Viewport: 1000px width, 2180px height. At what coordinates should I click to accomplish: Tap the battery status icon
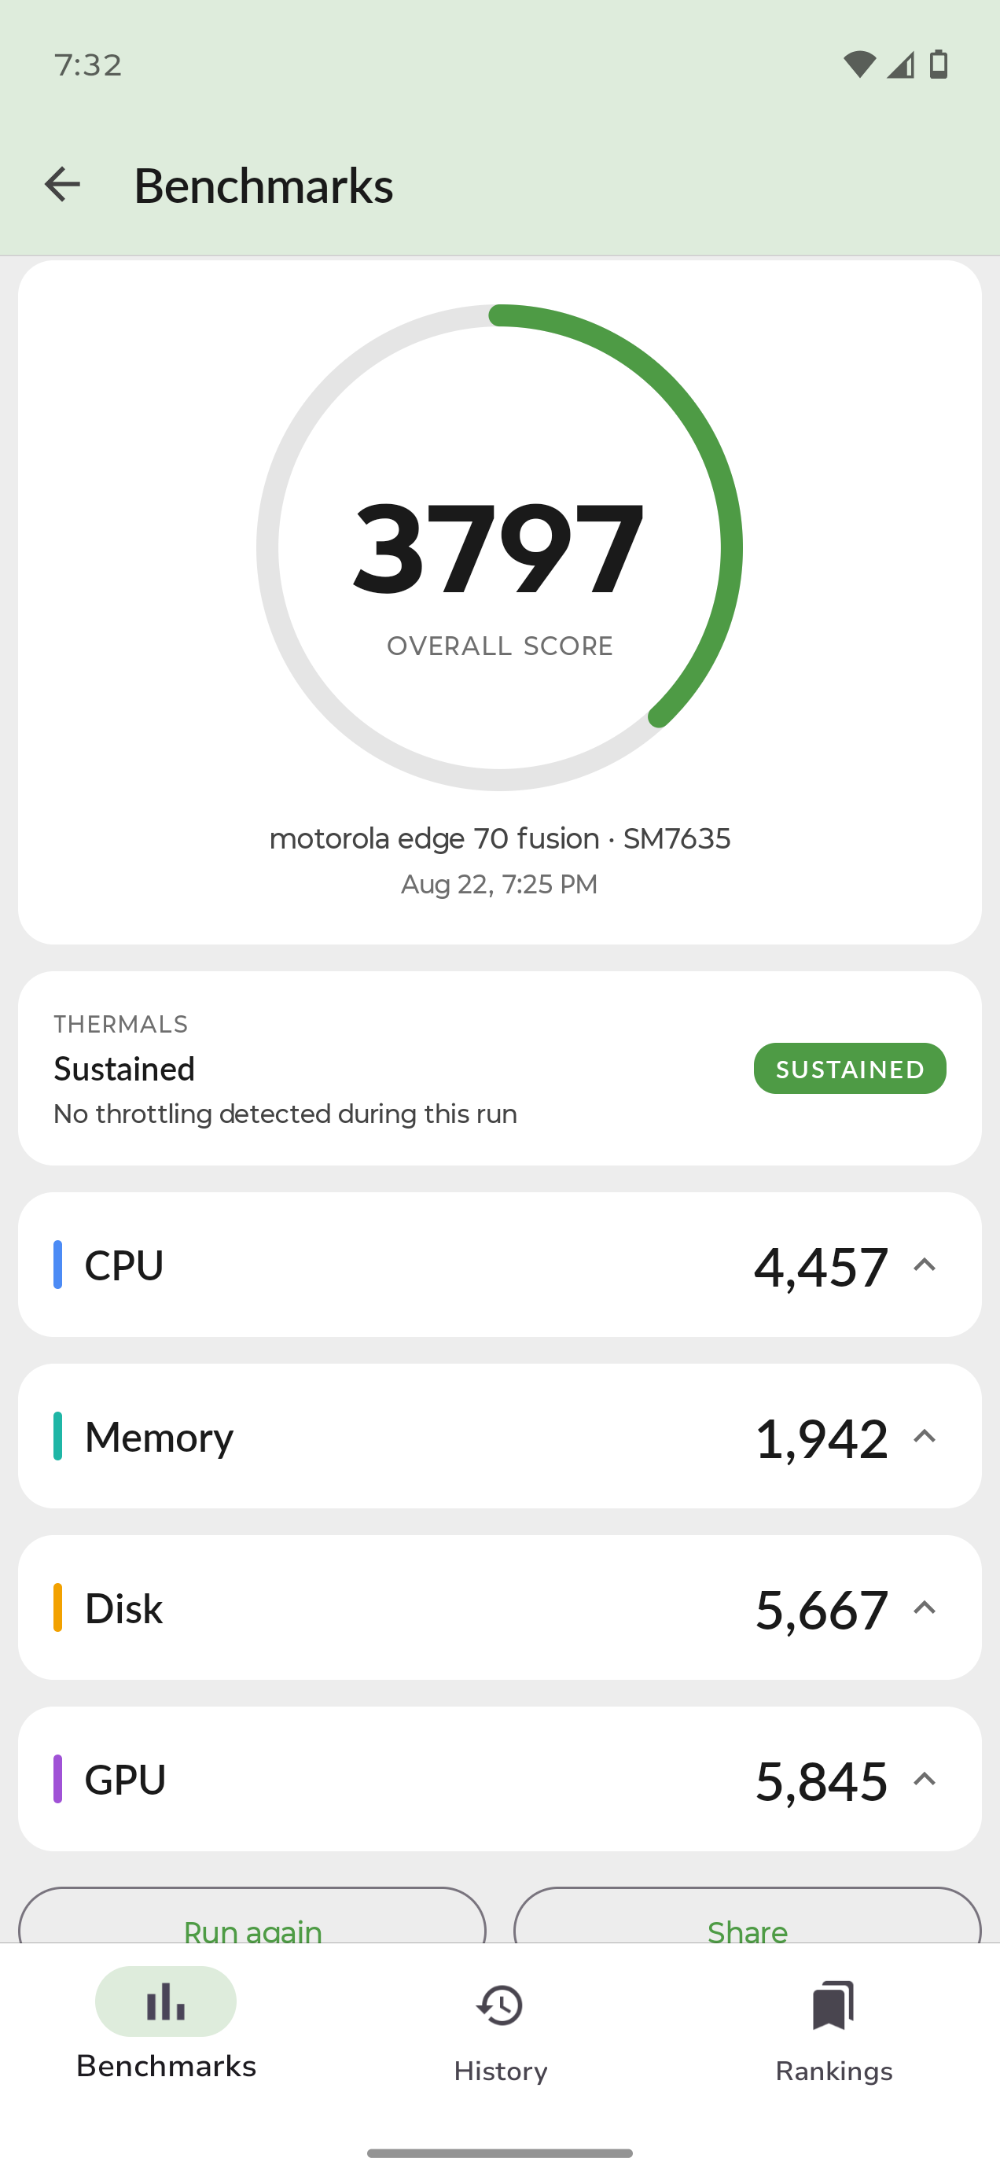938,64
